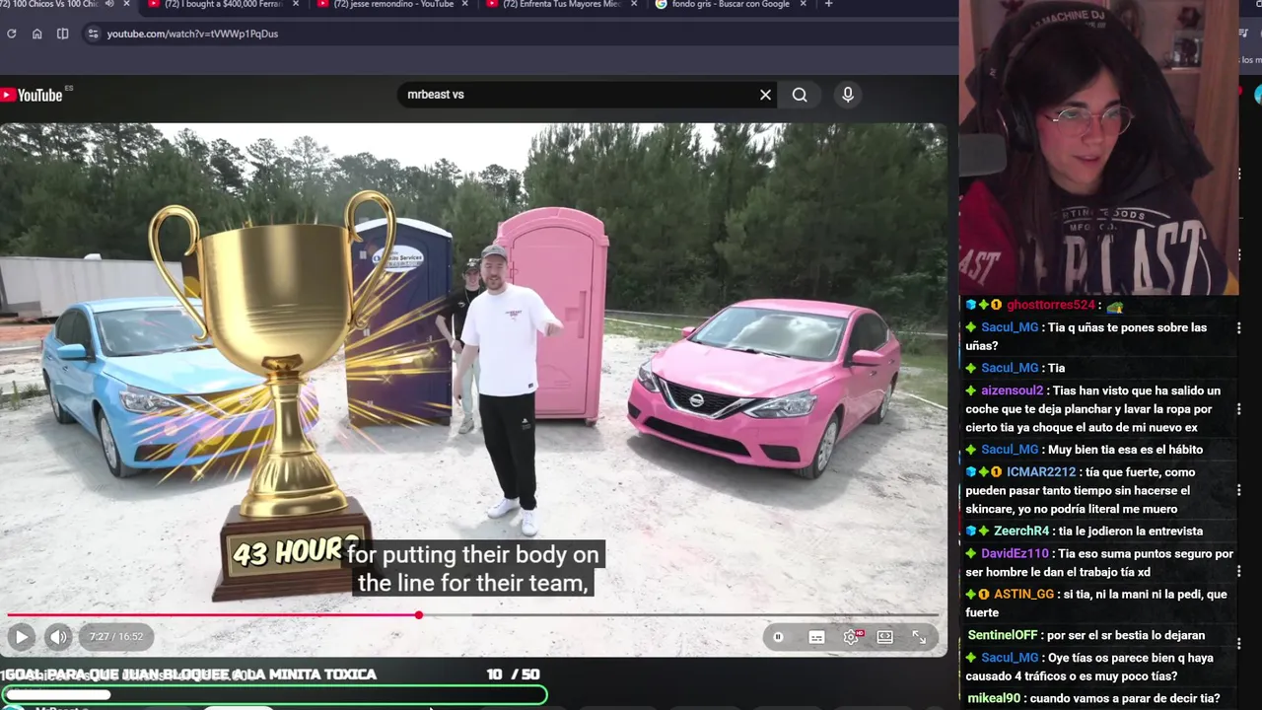Click the red progress bar scrubber dot

coord(419,615)
